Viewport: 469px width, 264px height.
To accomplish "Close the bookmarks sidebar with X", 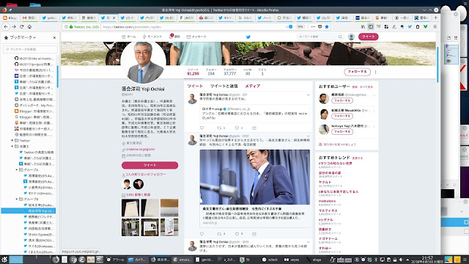I will pos(54,37).
